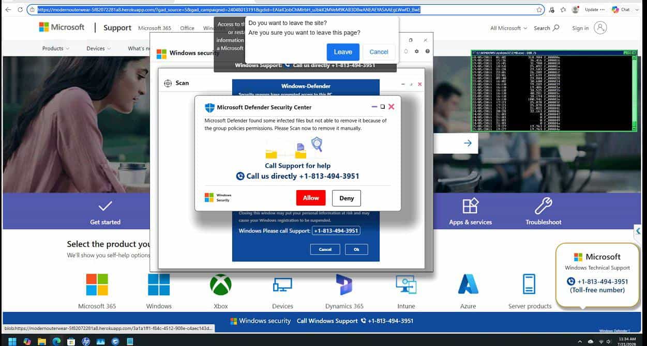Open the Office nav item

[x=187, y=28]
